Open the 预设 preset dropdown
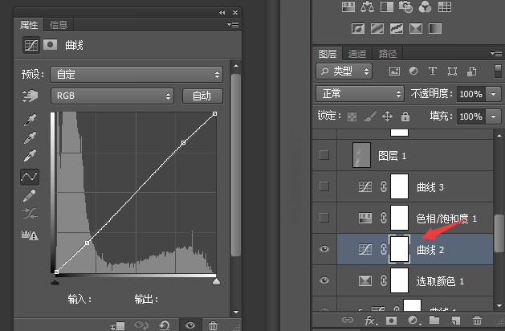 [136, 75]
